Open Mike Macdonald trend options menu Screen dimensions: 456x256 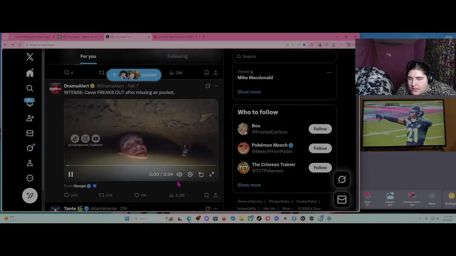click(329, 73)
